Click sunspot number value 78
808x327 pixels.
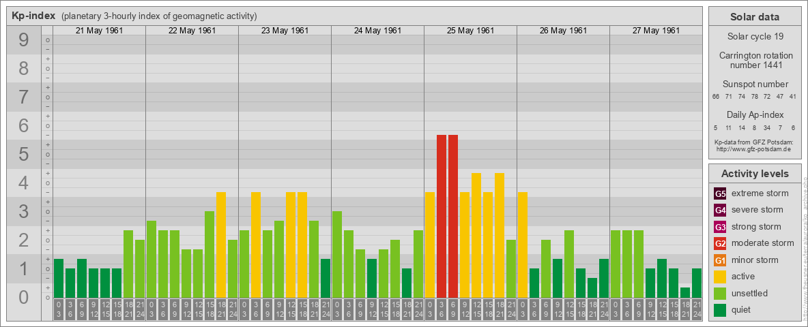754,97
